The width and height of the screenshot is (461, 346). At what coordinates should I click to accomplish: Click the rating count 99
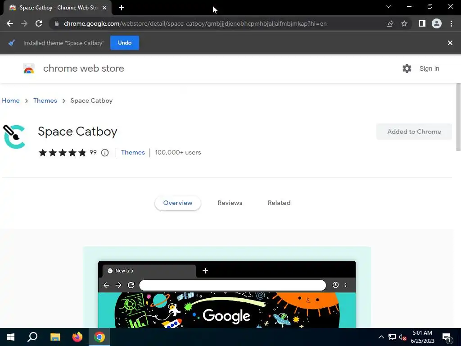(93, 152)
